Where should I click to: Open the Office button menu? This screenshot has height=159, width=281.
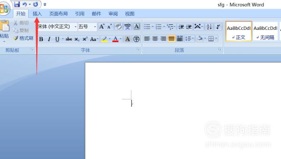(x=4, y=9)
